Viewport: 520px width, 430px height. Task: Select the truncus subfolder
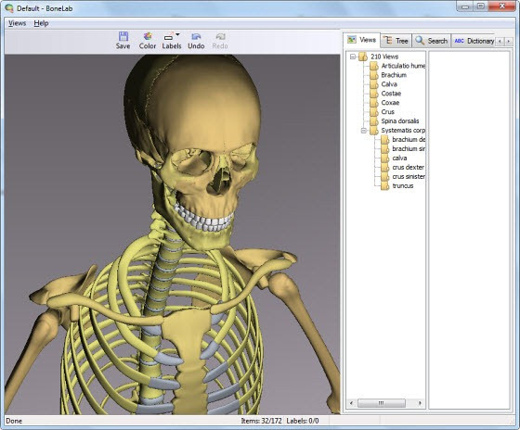pos(403,186)
